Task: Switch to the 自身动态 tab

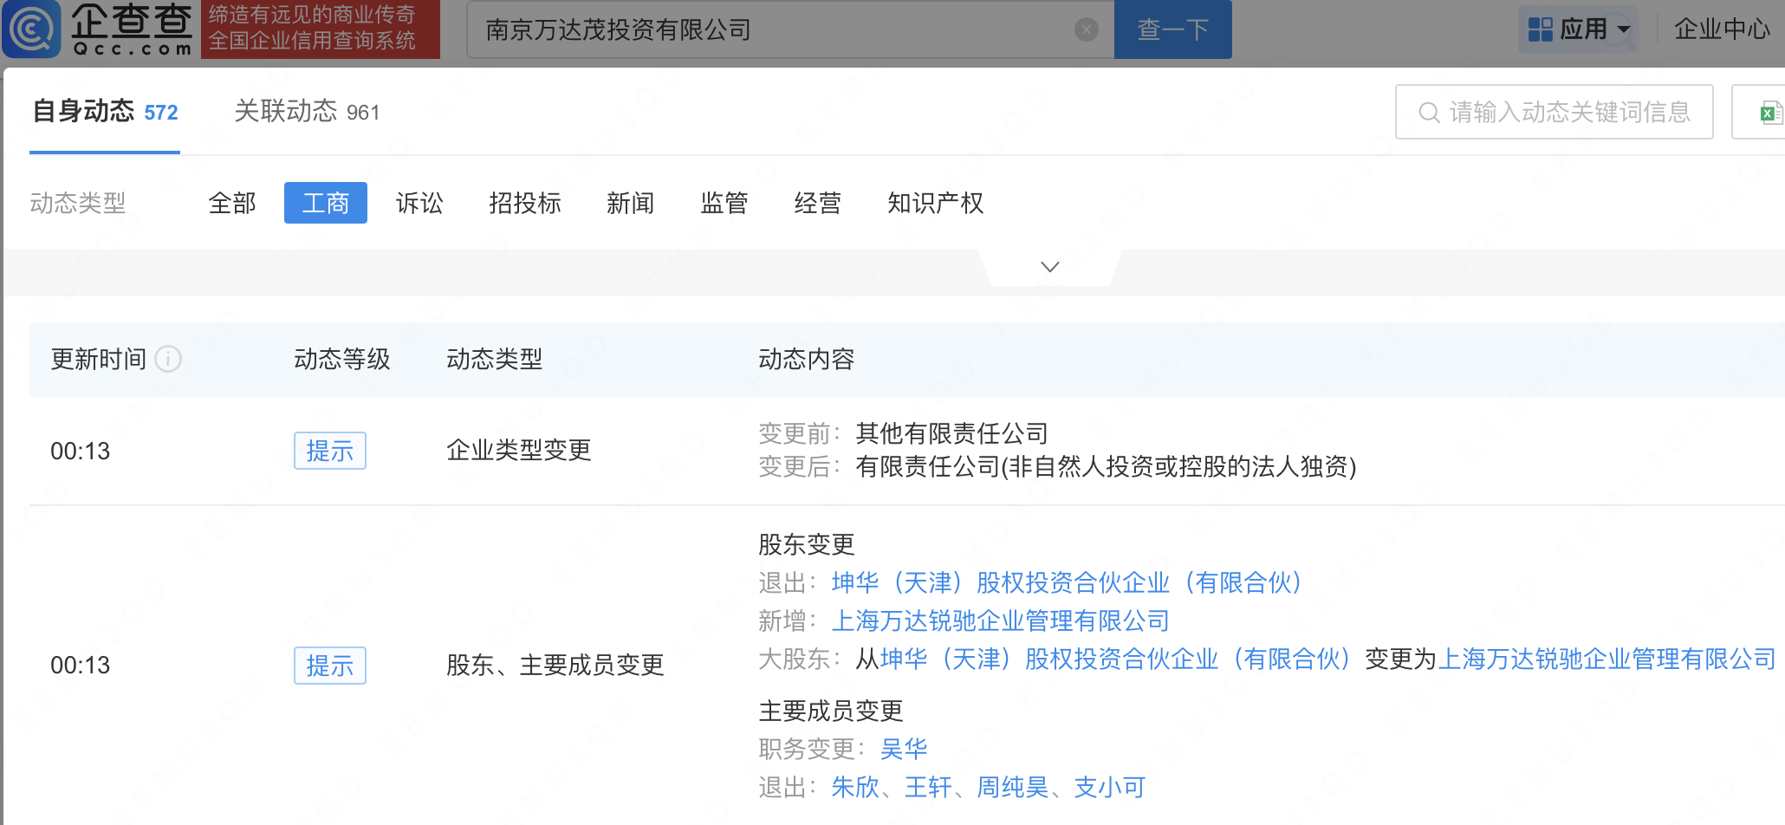Action: [x=105, y=112]
